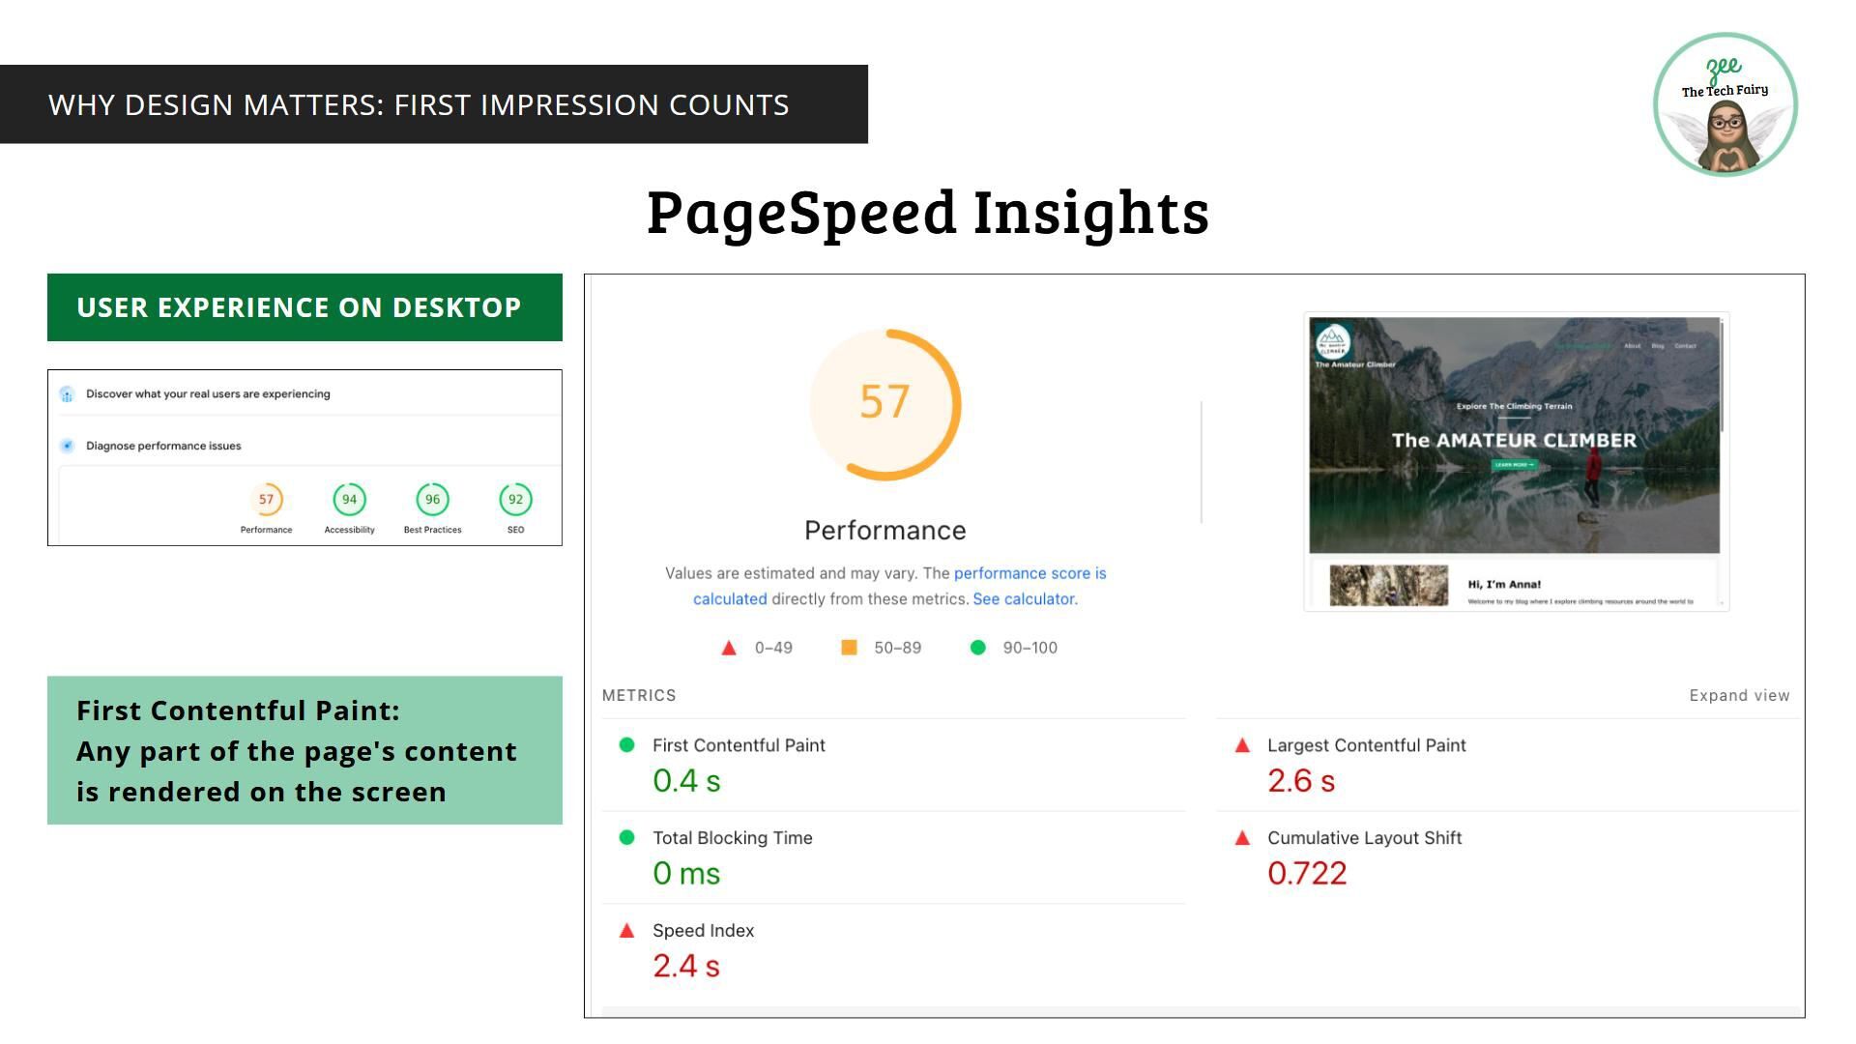Click the 'Discover what your real users are experiencing' row
Screen dimensions: 1856x1044
pos(208,394)
